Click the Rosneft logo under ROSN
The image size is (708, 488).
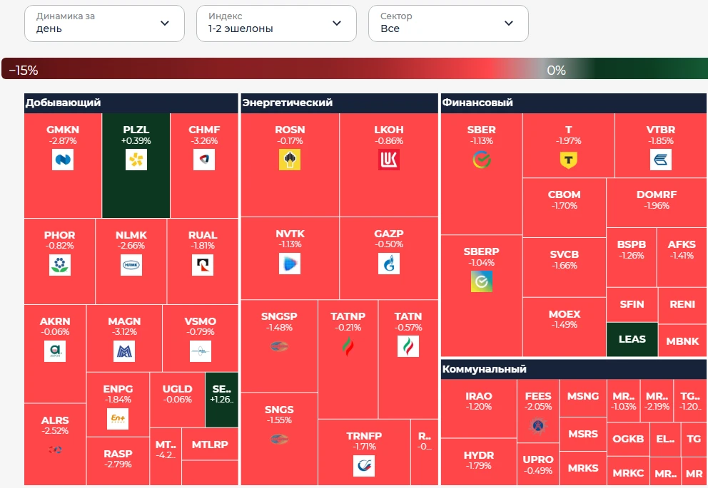(x=290, y=160)
